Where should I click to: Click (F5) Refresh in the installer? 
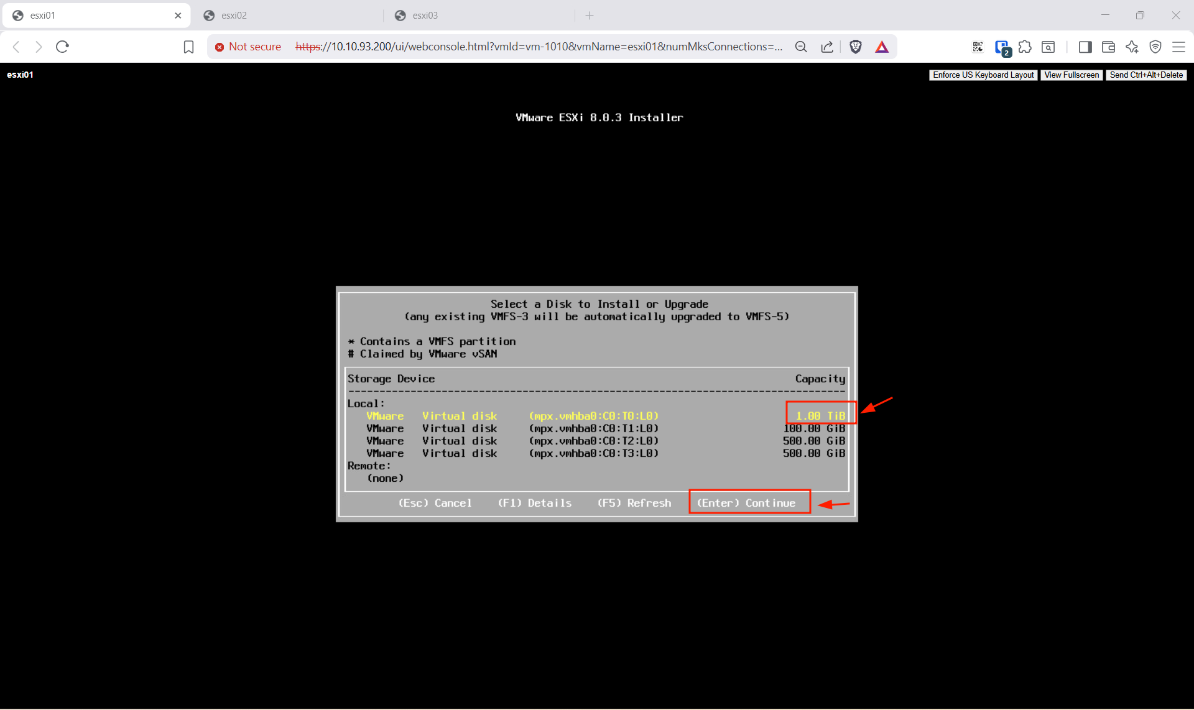click(634, 503)
